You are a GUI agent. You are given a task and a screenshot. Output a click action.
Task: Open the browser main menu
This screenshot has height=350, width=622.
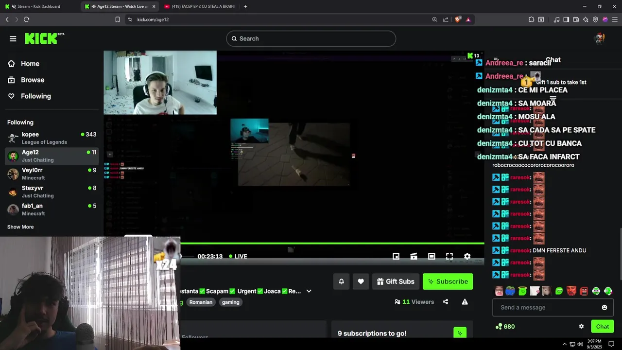click(x=615, y=19)
